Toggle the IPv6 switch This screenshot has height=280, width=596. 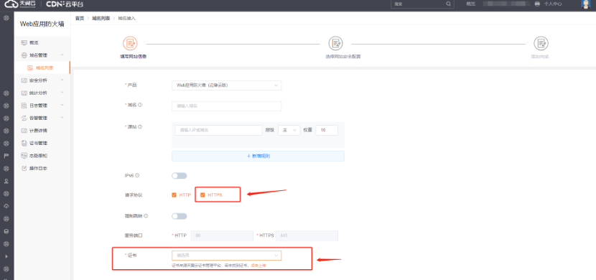(180, 175)
